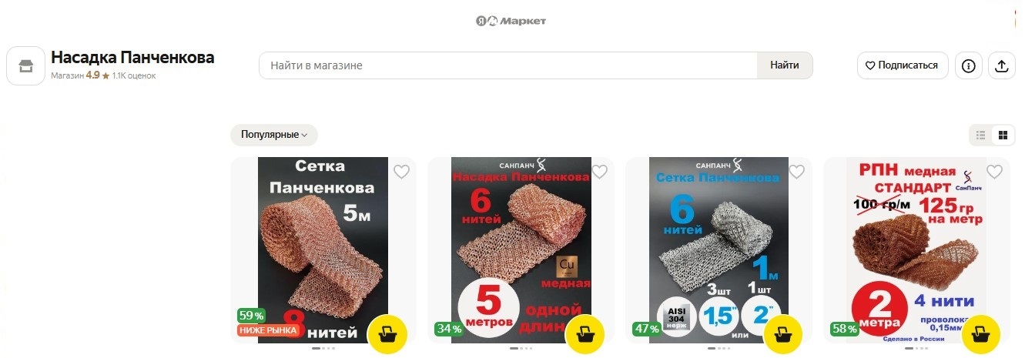Open the shop info icon

[x=969, y=65]
